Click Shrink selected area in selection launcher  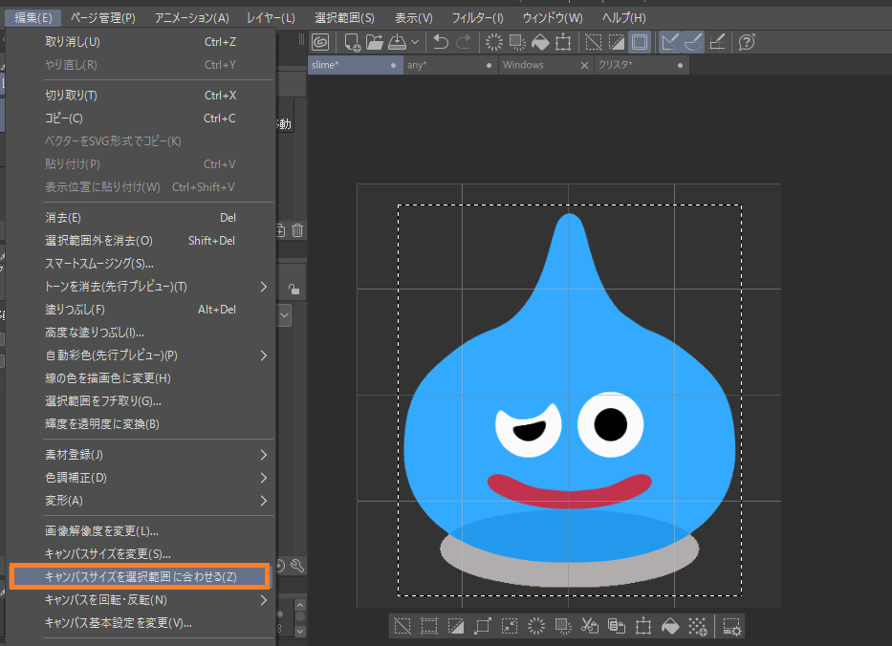click(x=510, y=626)
